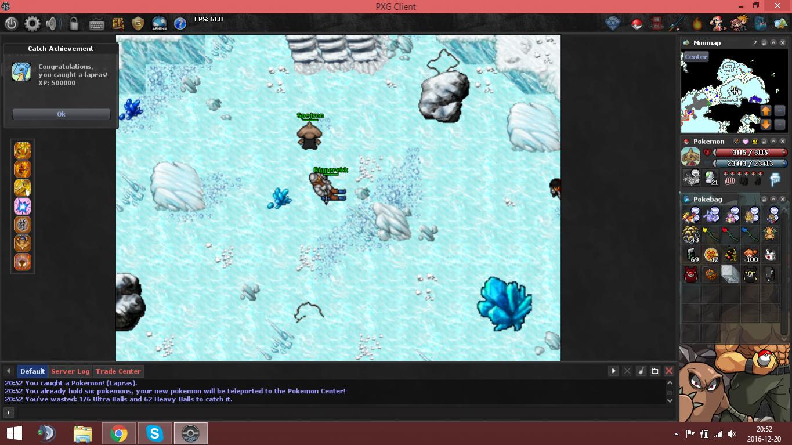Open the hotkeys keyboard icon
The height and width of the screenshot is (445, 792).
point(96,24)
